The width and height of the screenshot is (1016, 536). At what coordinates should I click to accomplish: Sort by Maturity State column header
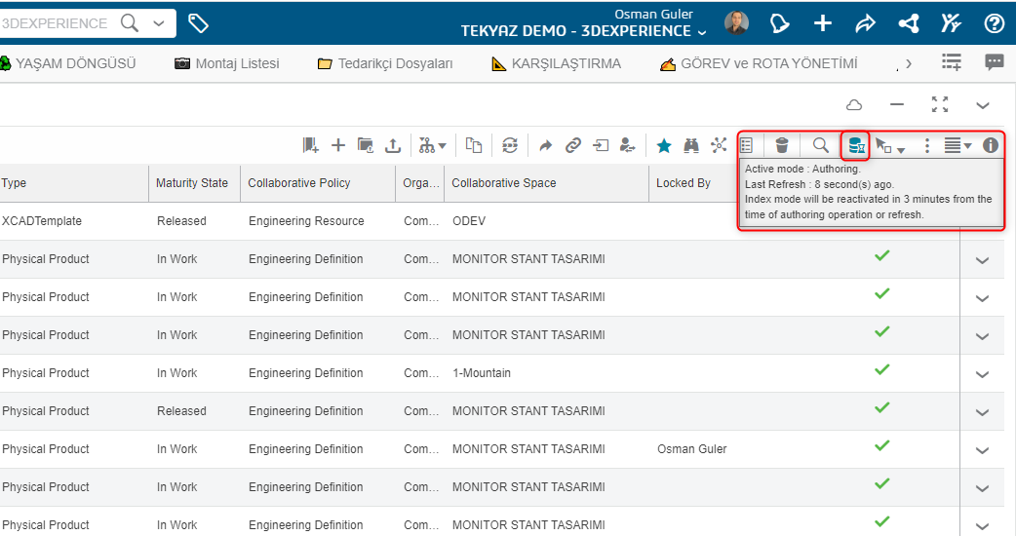[x=192, y=183]
